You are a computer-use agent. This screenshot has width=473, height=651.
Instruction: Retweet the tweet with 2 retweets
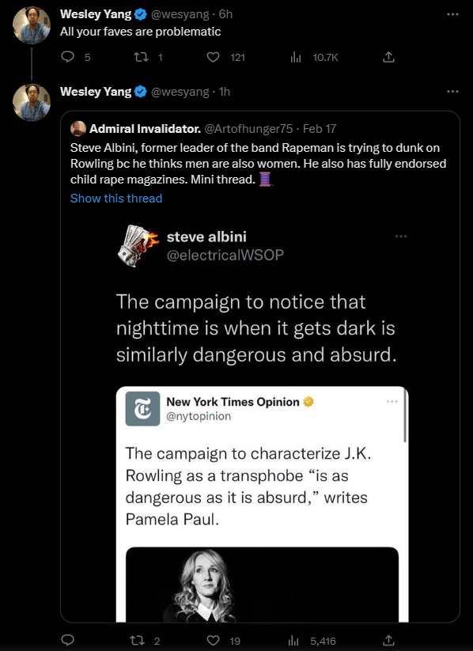137,640
